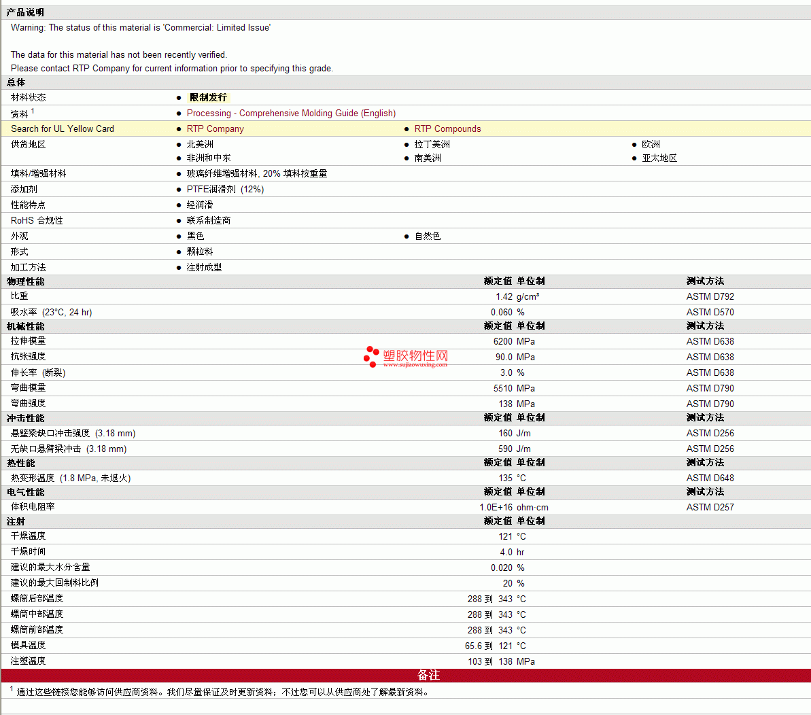
Task: Open the RTP Compounds UL link
Action: [x=447, y=128]
